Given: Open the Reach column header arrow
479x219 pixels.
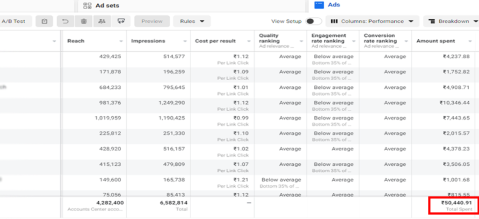Looking at the screenshot, I should [121, 41].
